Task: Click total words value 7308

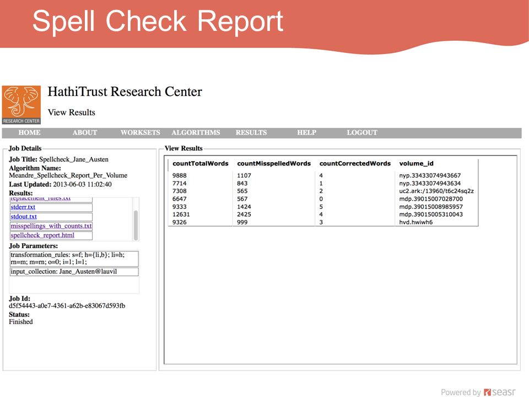Action: pos(180,191)
